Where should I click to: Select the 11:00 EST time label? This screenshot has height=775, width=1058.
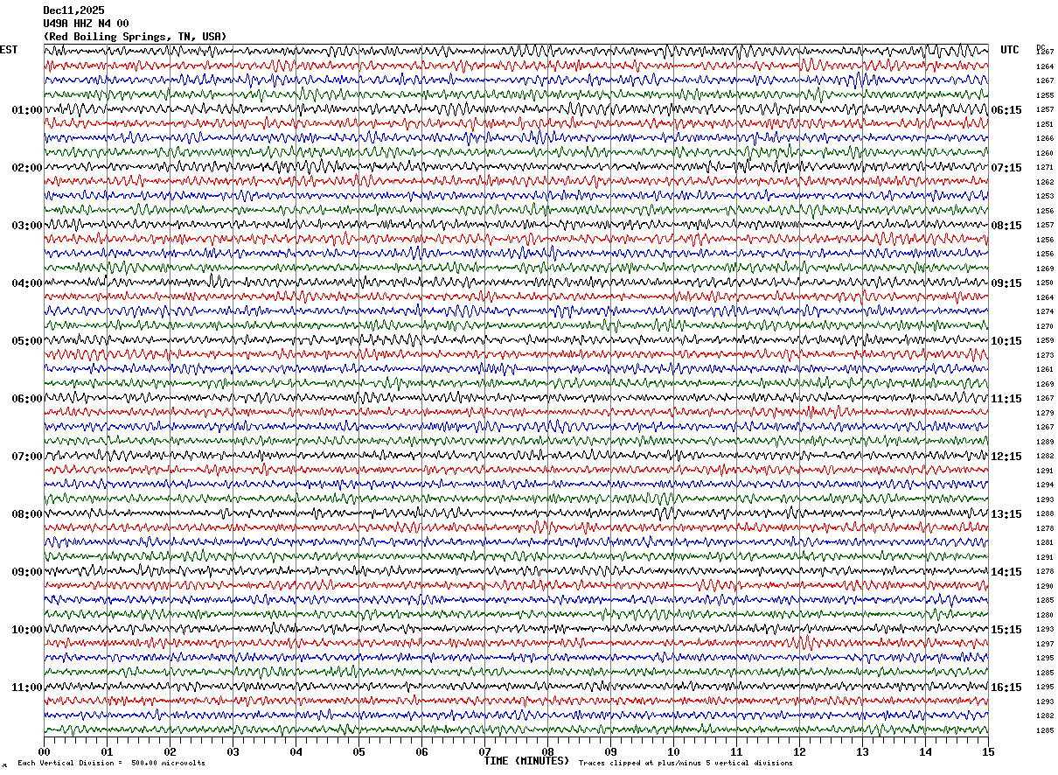coord(27,688)
